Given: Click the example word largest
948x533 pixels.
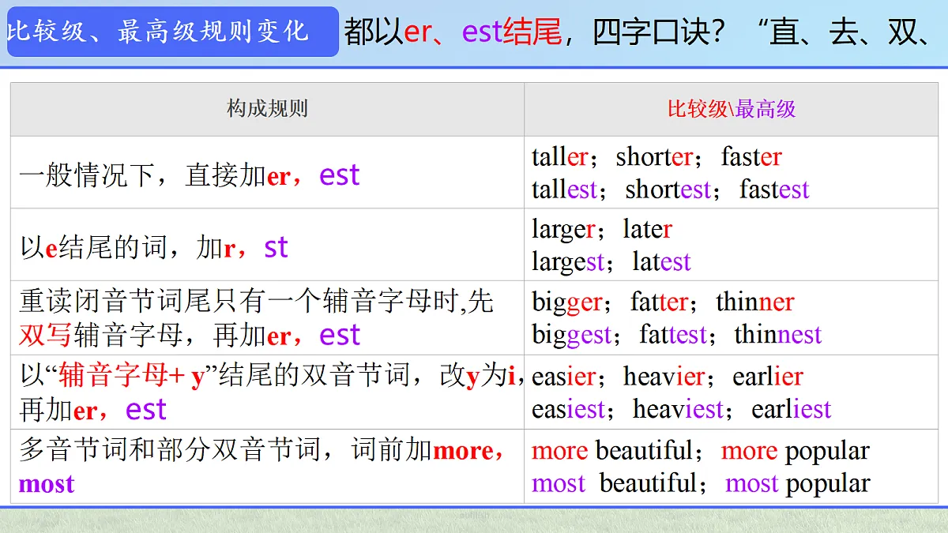Looking at the screenshot, I should tap(568, 262).
